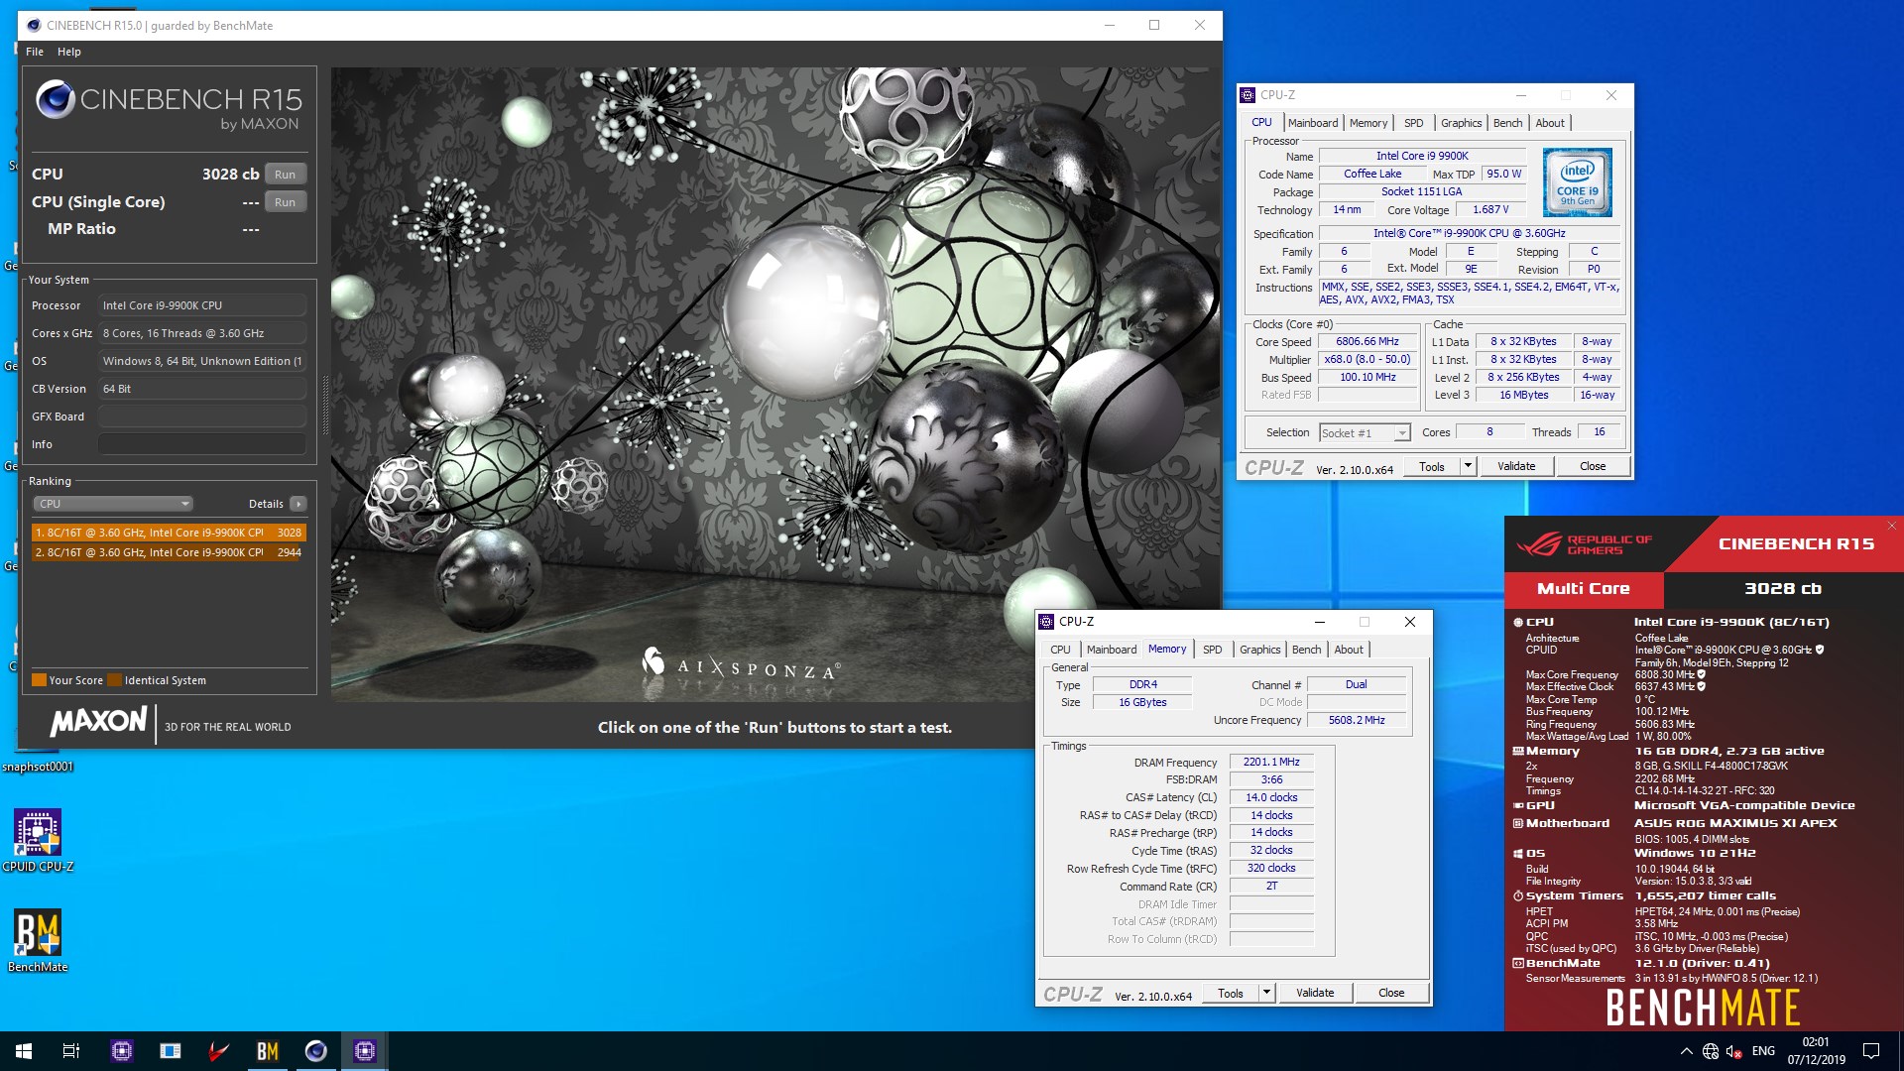1904x1071 pixels.
Task: Click the Cinebench title bar app icon
Action: [x=34, y=26]
